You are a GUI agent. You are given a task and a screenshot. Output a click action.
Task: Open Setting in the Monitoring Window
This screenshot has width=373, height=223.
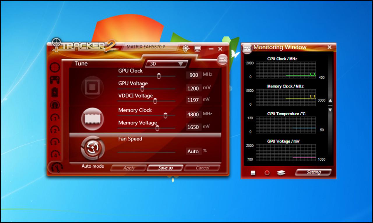(314, 172)
